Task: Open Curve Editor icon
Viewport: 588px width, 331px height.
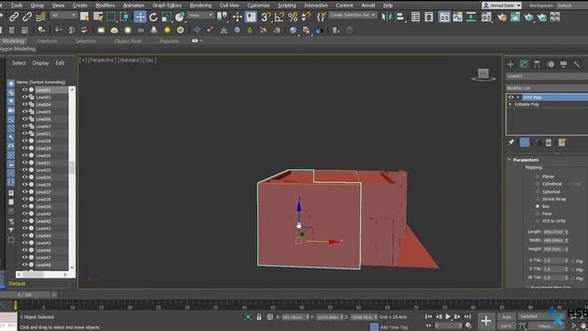Action: 458,17
